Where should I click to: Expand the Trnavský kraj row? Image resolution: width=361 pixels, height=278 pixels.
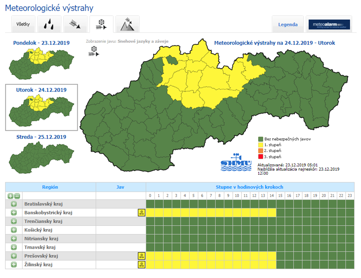click(14, 247)
